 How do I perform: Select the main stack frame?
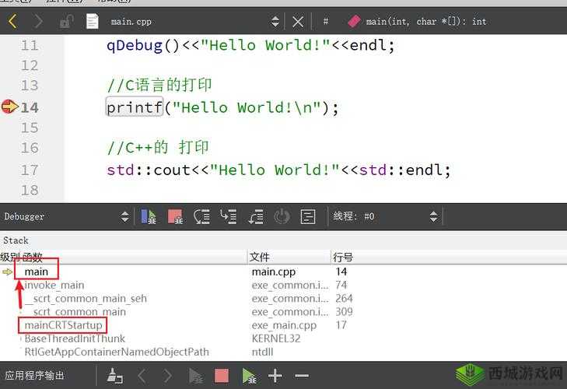[37, 272]
